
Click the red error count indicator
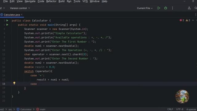click(x=182, y=20)
